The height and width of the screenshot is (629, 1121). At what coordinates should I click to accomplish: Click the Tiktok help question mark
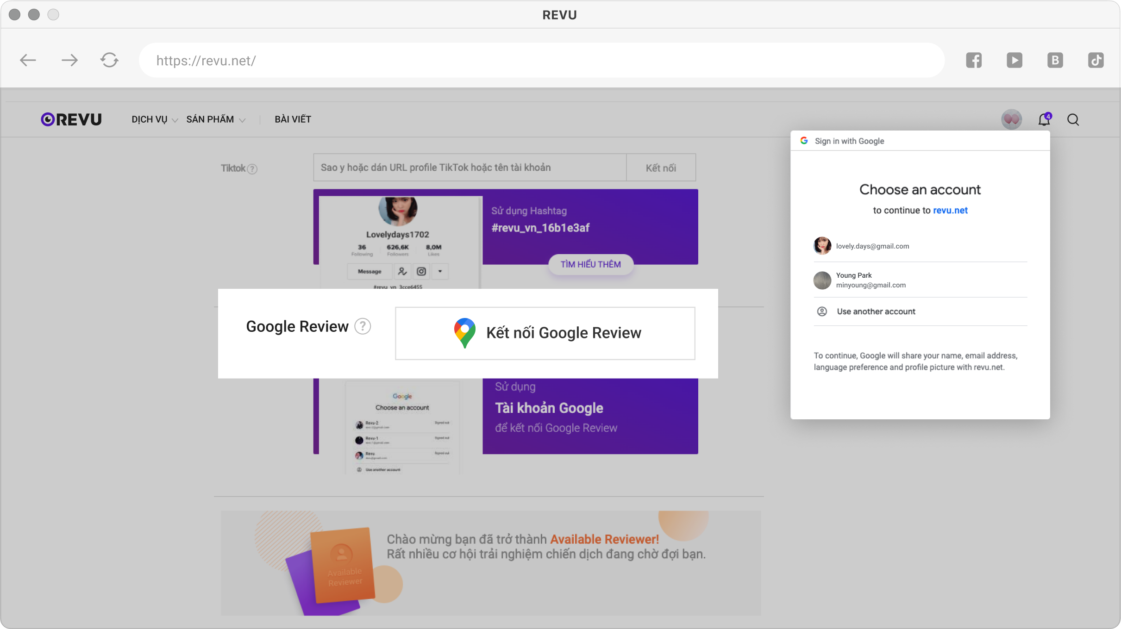pos(252,169)
